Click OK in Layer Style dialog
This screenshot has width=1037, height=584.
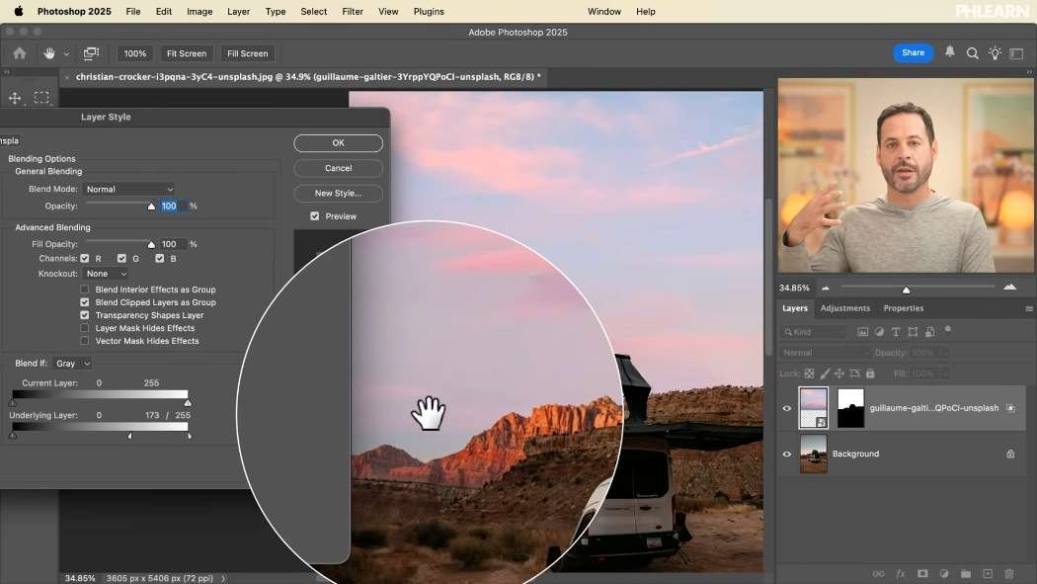pos(338,143)
